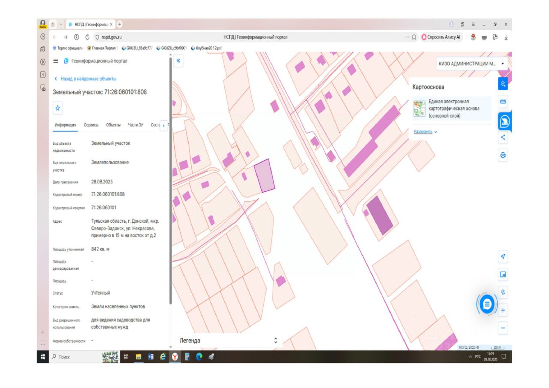
Task: Open browser downloads
Action: click(506, 37)
